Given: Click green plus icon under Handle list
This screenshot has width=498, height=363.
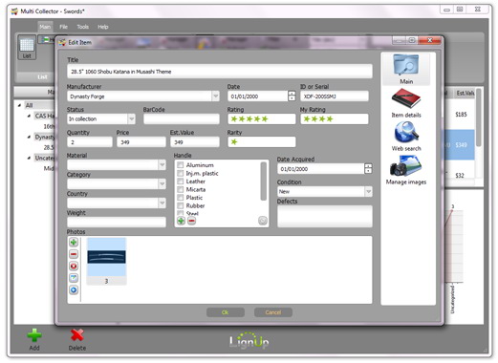Looking at the screenshot, I should 181,221.
